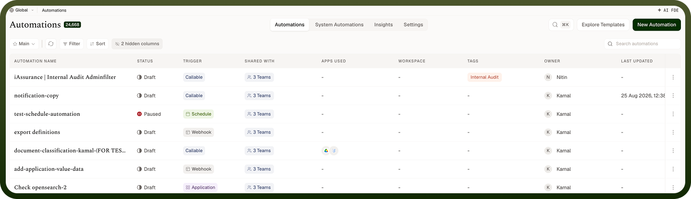
Task: Click 3 Teams badge in Check opensearch-2 row
Action: (259, 188)
